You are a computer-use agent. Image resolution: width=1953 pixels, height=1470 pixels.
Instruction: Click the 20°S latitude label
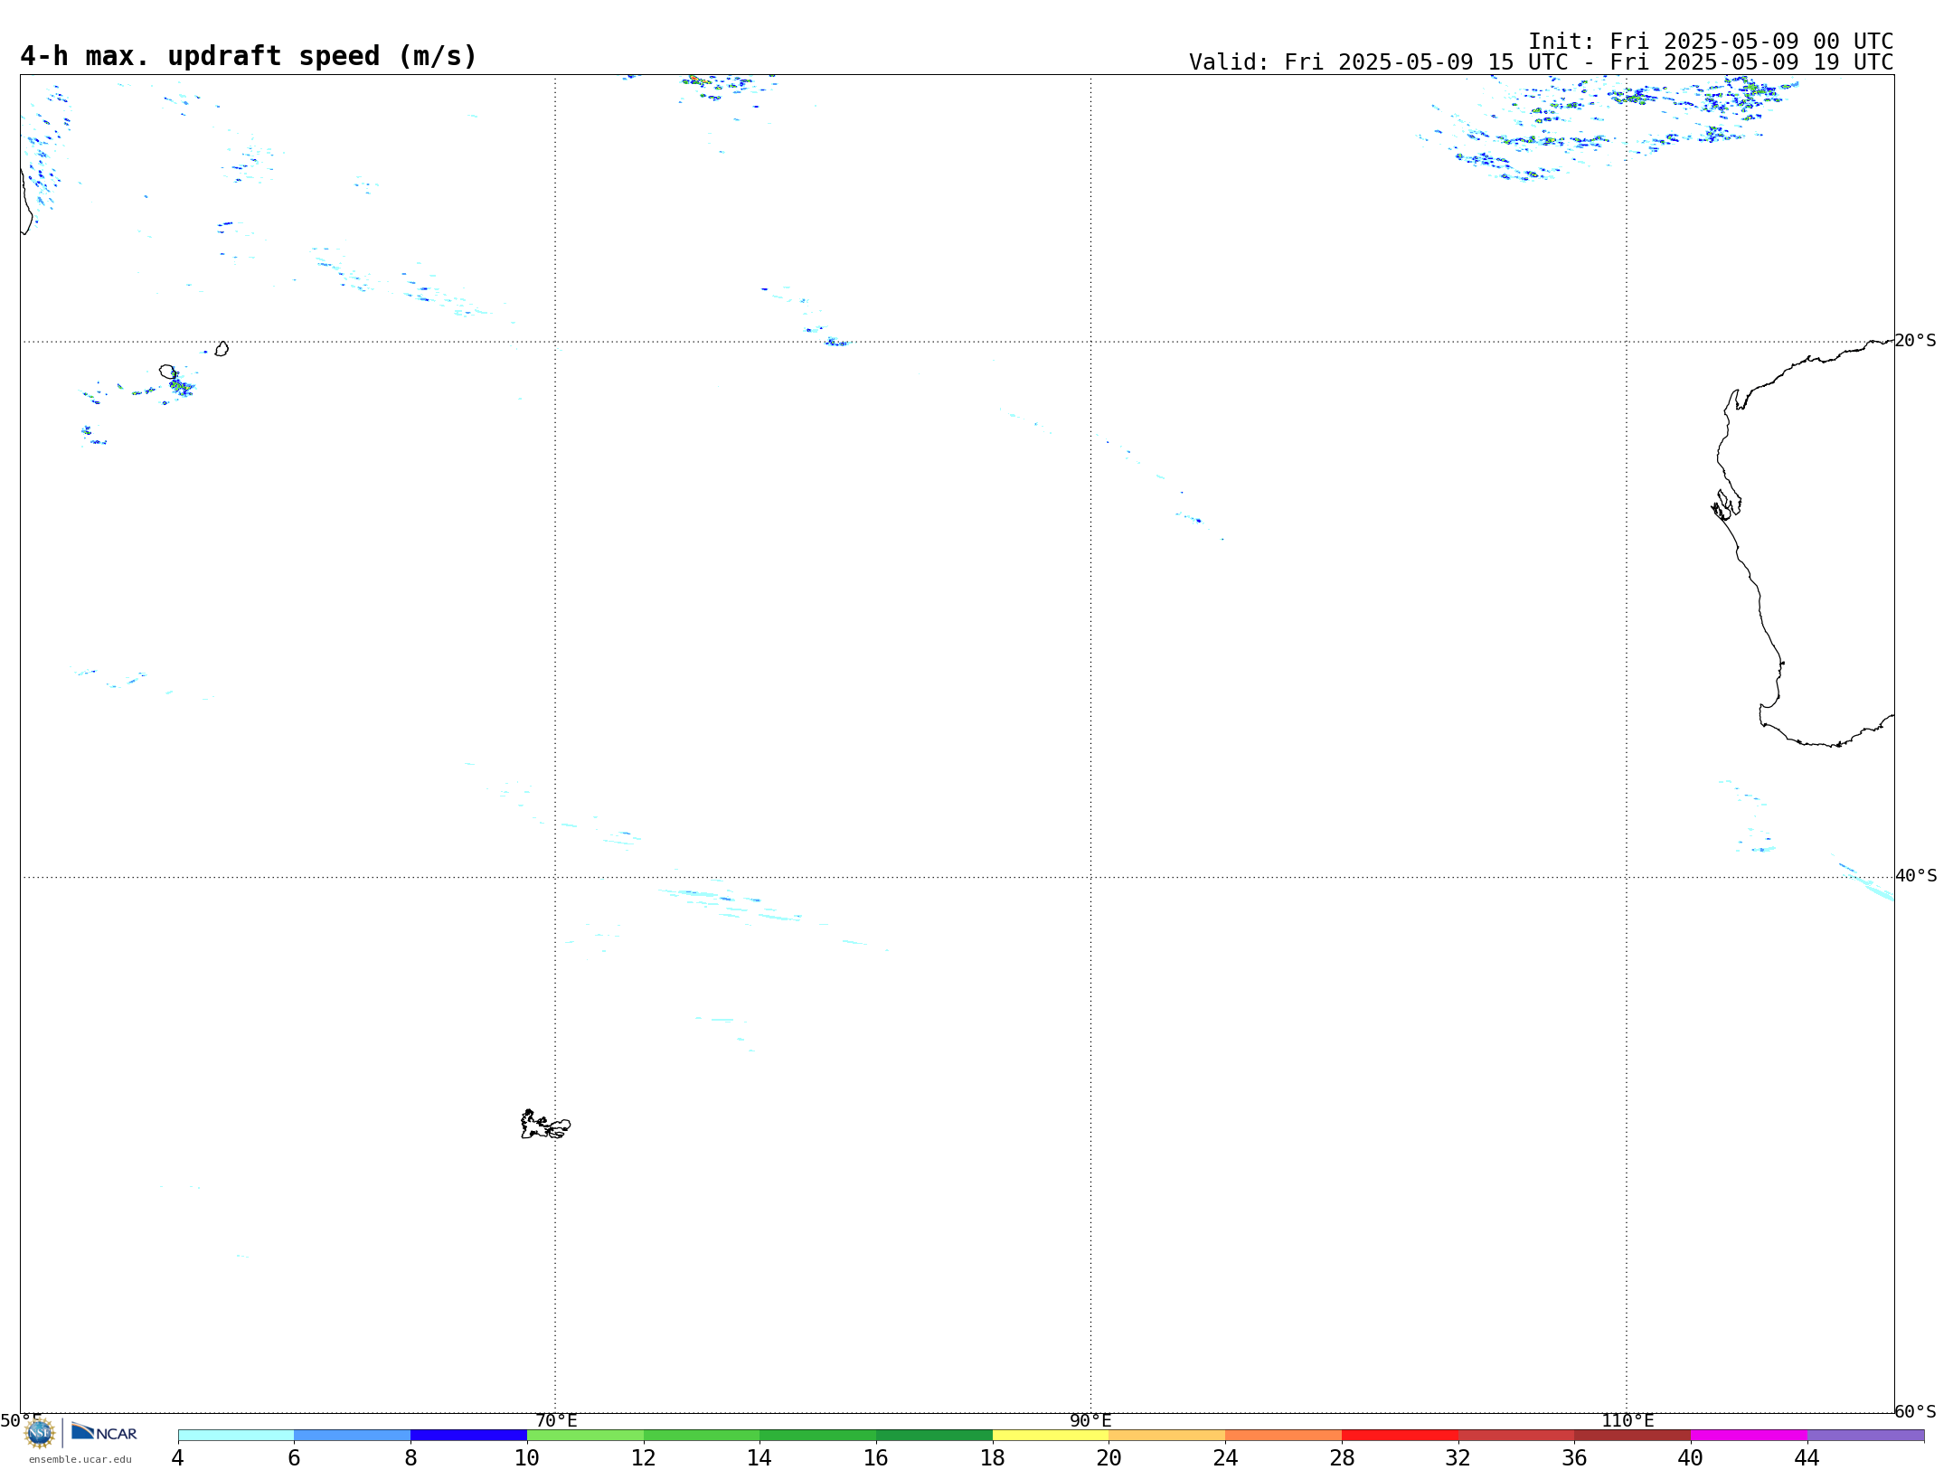(x=1915, y=341)
